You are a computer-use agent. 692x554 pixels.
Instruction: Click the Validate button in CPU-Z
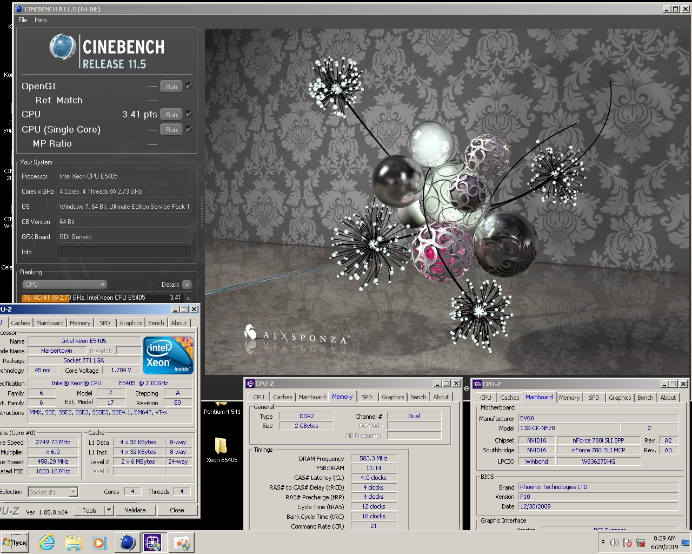pos(135,510)
